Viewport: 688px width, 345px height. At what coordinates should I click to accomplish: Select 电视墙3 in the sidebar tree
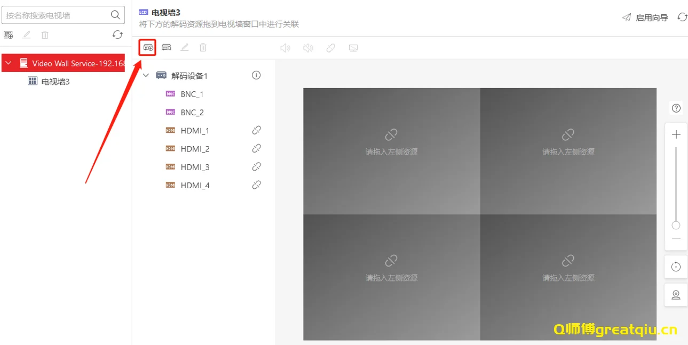(56, 82)
